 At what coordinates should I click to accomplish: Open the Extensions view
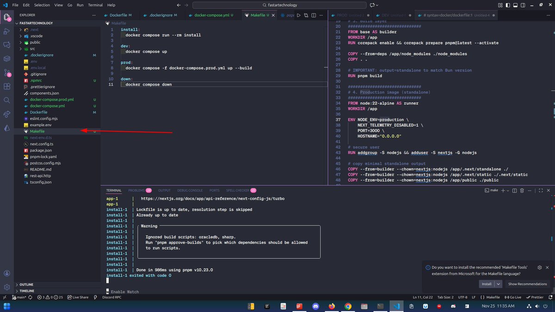coord(7,86)
